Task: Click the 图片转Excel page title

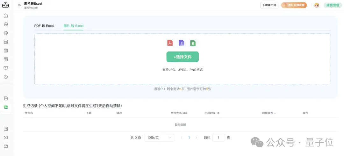Action: click(x=33, y=3)
